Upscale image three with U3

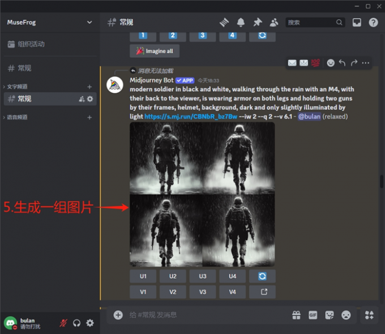pos(203,276)
